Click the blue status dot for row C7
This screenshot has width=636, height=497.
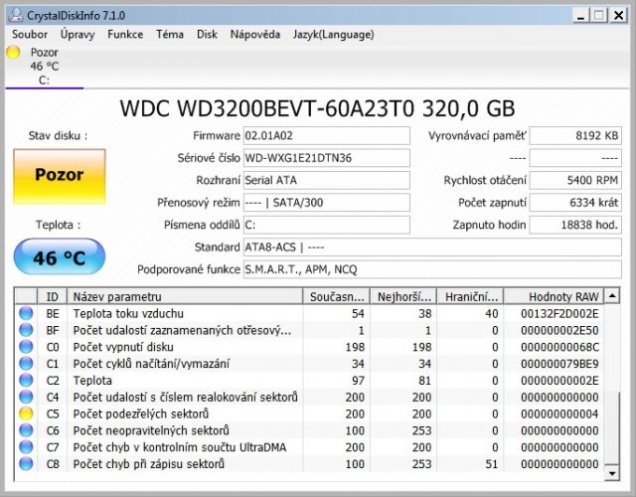point(26,447)
